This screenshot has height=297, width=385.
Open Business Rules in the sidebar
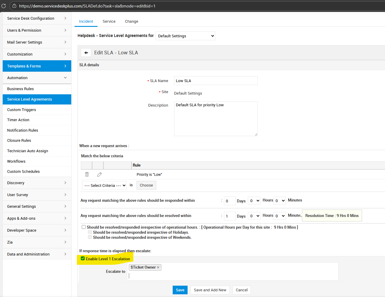pyautogui.click(x=21, y=89)
